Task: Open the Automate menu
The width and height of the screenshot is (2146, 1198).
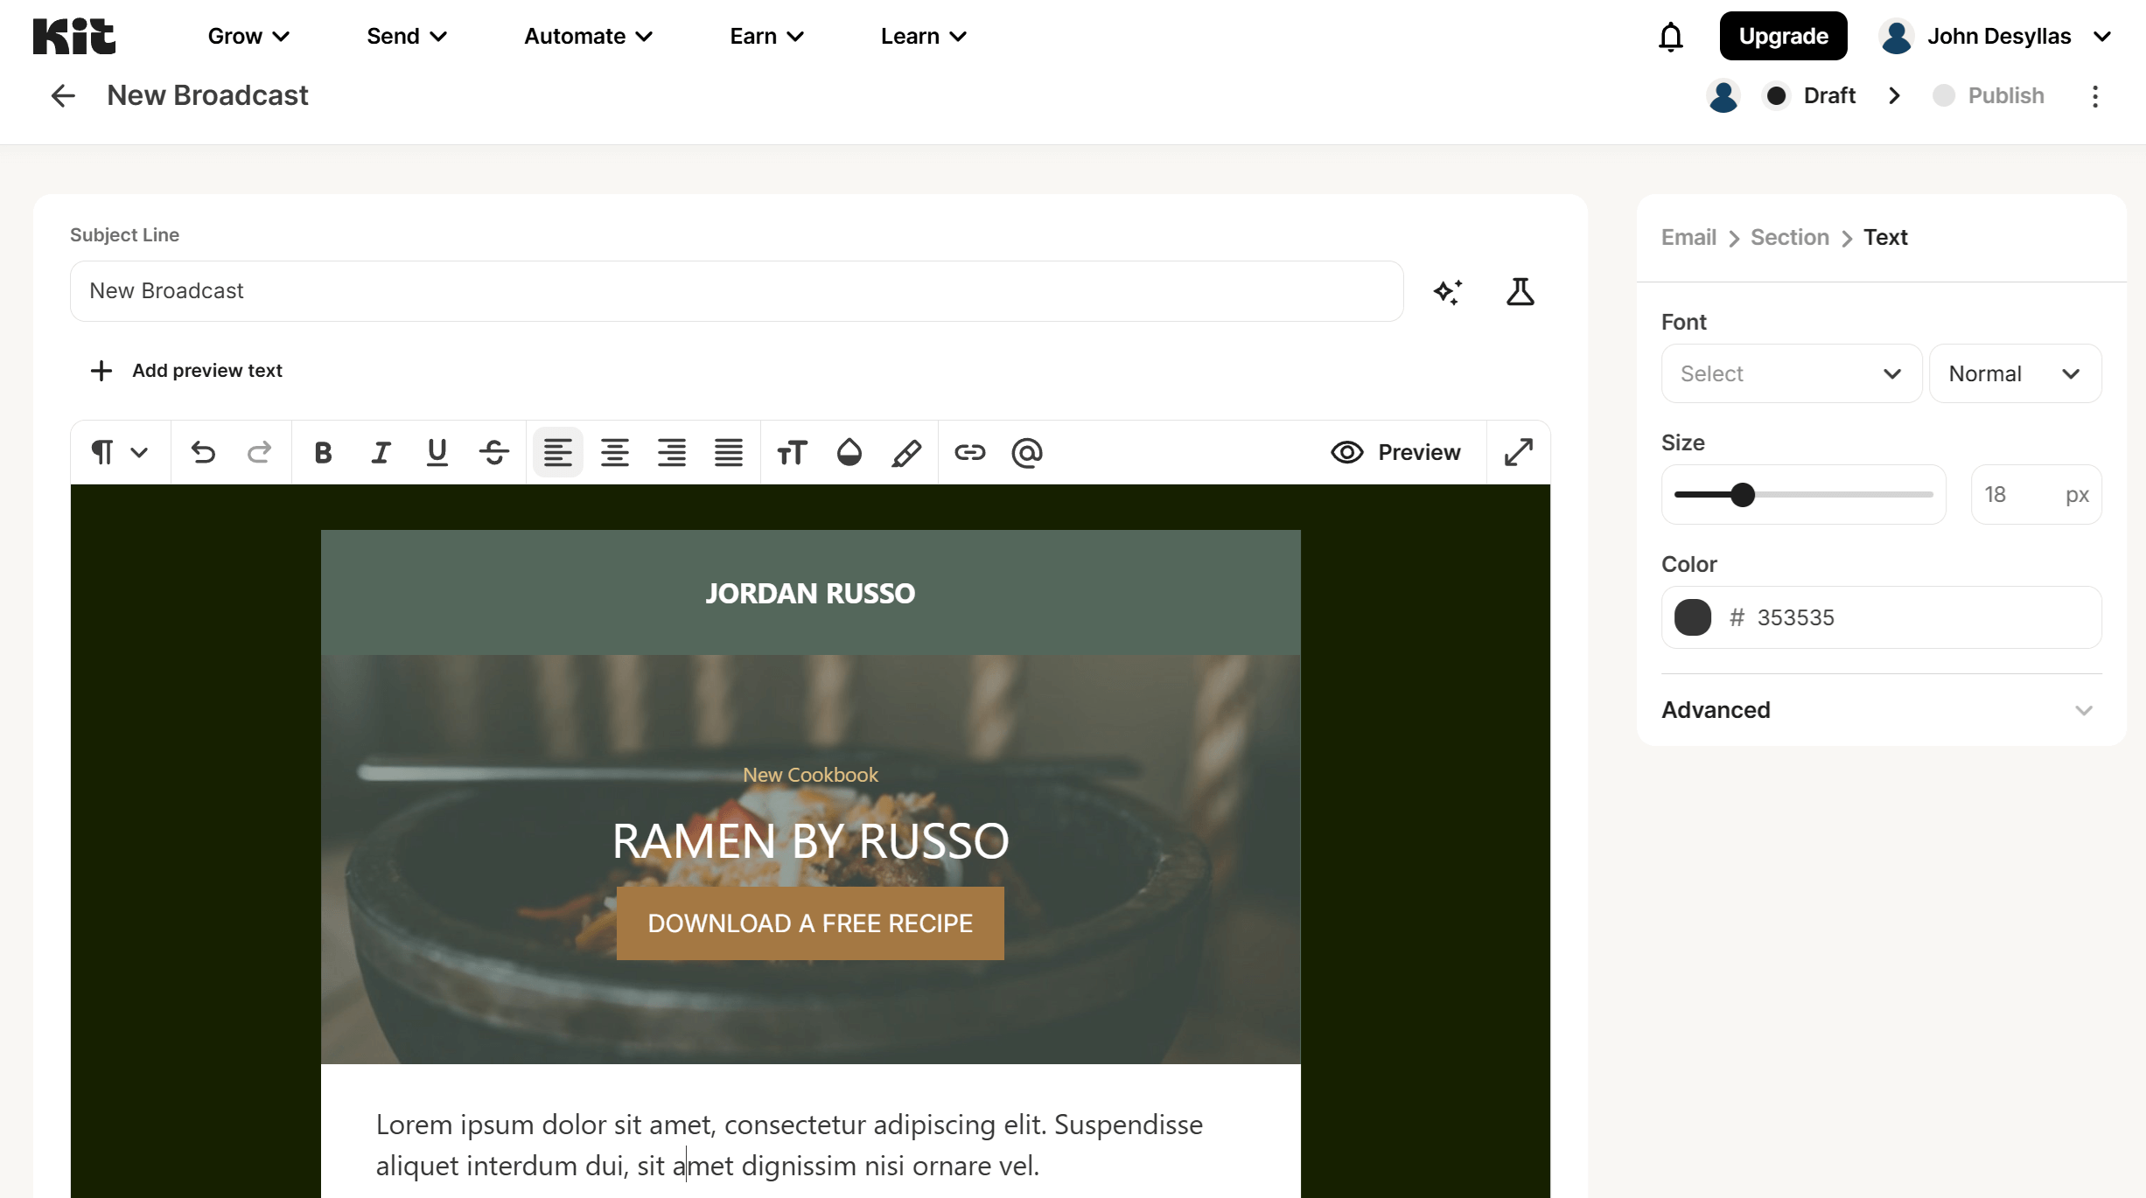Action: coord(588,37)
